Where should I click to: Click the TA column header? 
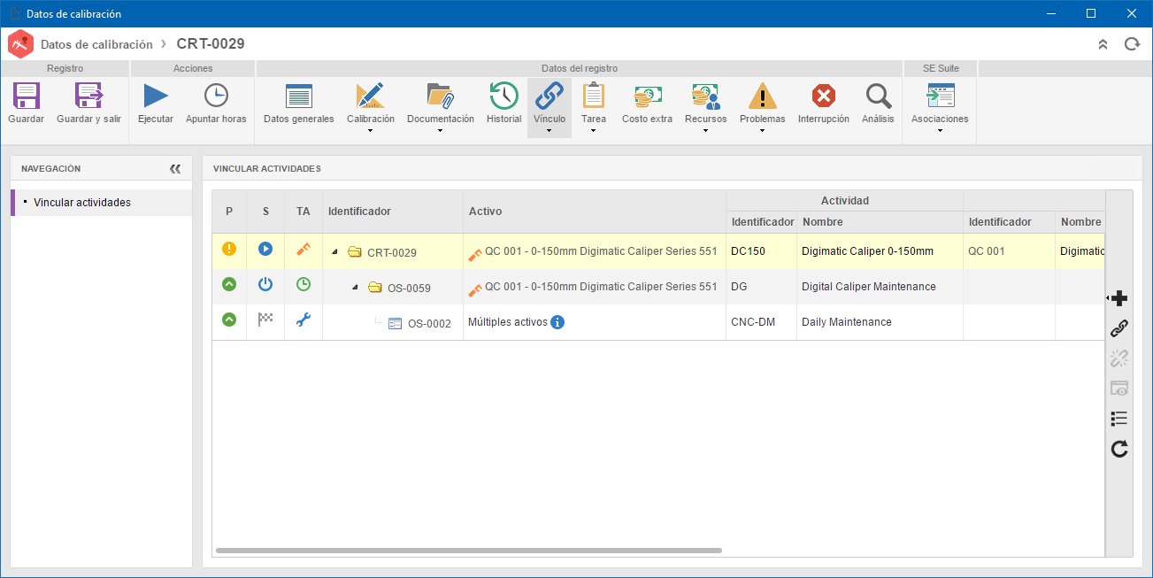304,212
